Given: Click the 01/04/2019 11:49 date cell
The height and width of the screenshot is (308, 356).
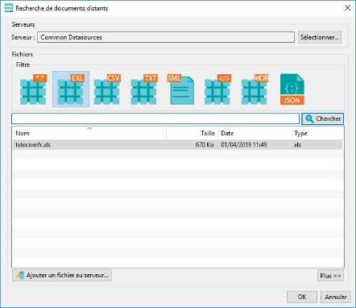Looking at the screenshot, I should point(244,144).
